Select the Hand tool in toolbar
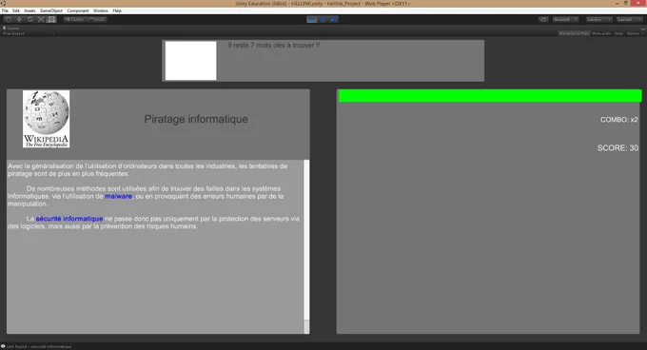The height and width of the screenshot is (350, 647). pyautogui.click(x=8, y=19)
